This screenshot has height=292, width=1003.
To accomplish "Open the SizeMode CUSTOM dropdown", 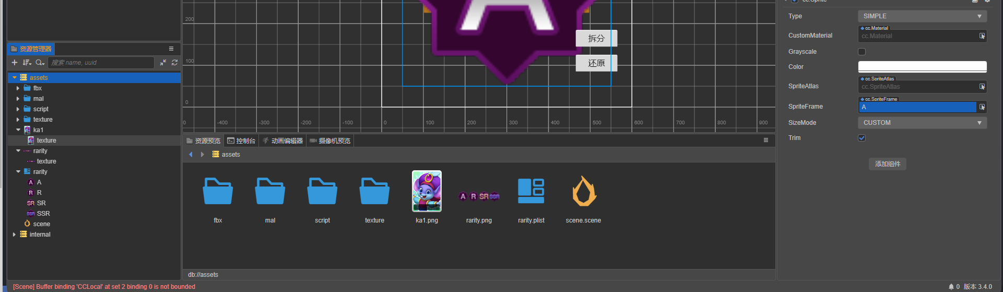I will pos(922,123).
